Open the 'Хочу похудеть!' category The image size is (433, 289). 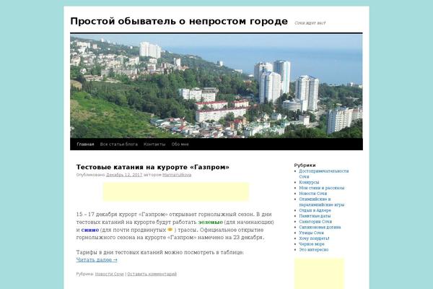coord(314,238)
